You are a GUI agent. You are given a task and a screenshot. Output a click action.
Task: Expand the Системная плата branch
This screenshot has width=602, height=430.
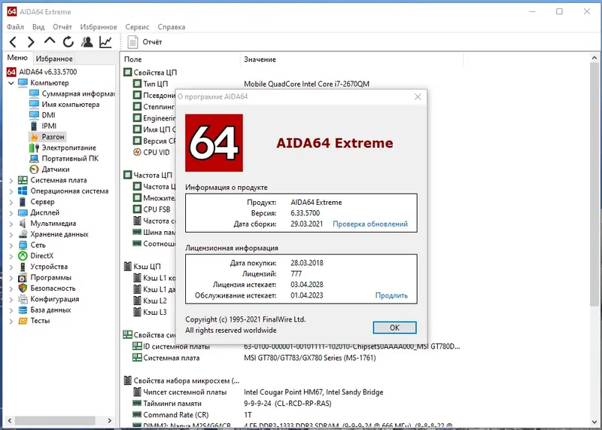[11, 180]
